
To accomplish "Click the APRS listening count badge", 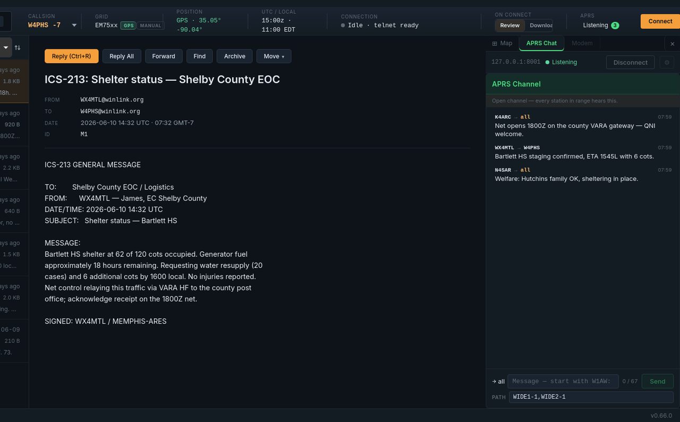I will tap(615, 26).
